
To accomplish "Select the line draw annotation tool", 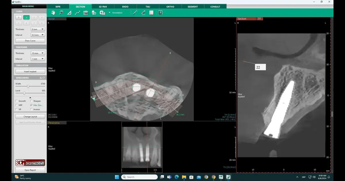I will tap(135, 13).
